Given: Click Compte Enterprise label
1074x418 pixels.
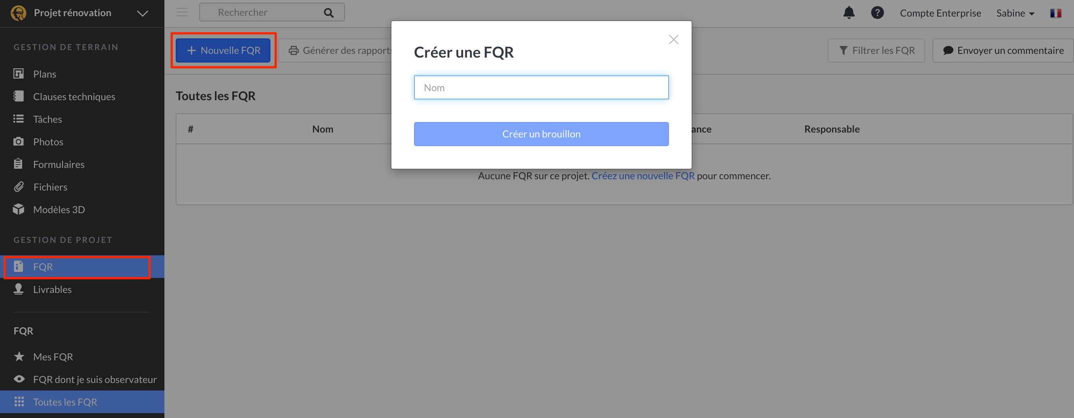Looking at the screenshot, I should click(940, 13).
